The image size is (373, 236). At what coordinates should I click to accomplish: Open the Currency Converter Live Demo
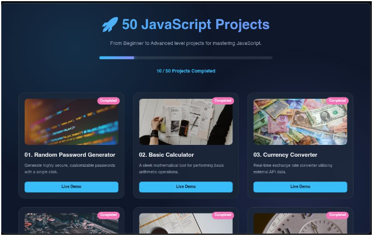click(x=300, y=187)
